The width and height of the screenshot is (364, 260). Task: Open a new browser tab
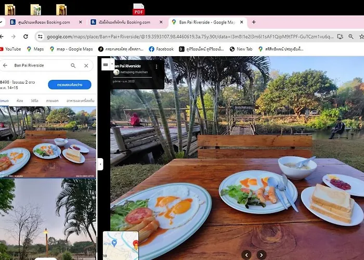pos(254,22)
